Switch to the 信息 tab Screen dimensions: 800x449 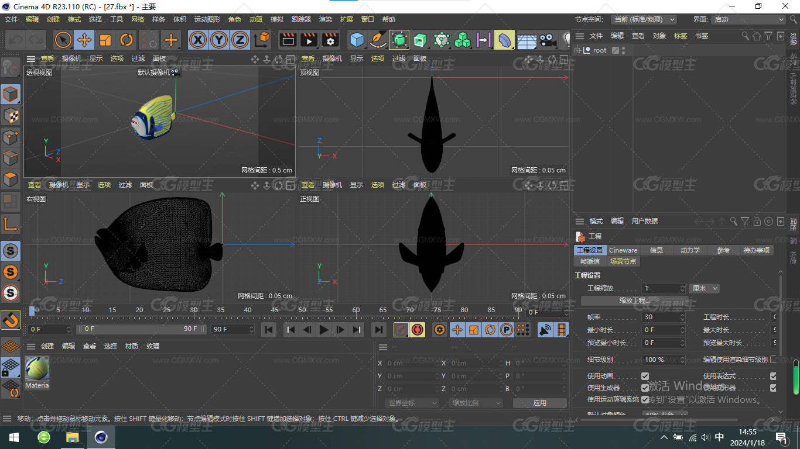tap(657, 250)
